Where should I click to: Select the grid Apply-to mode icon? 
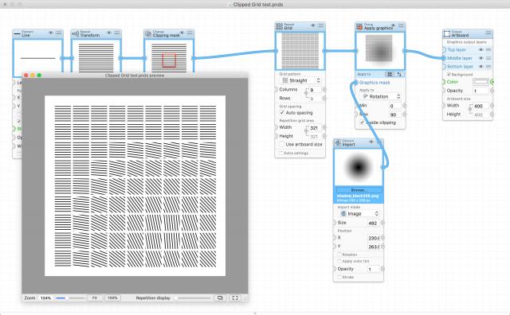(x=390, y=74)
